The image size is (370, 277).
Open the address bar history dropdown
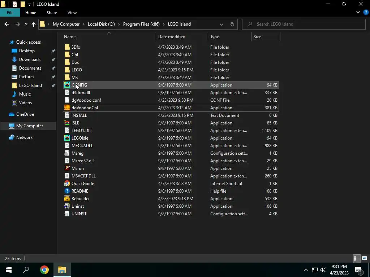click(x=221, y=24)
